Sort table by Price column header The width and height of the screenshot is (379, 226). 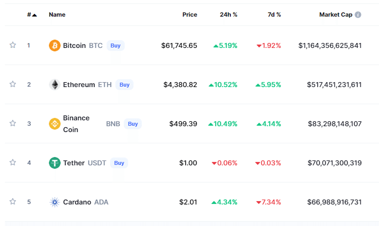(190, 15)
